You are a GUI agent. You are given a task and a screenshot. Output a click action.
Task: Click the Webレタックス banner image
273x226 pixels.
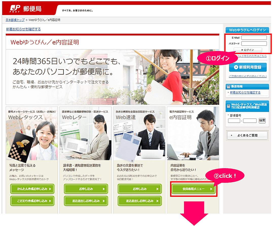(x=32, y=137)
